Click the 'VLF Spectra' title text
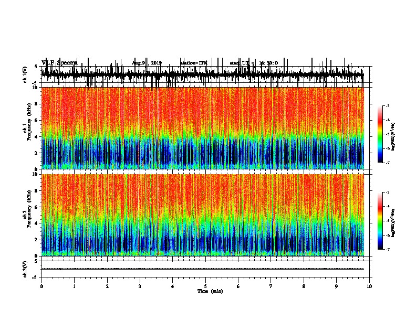 [59, 63]
